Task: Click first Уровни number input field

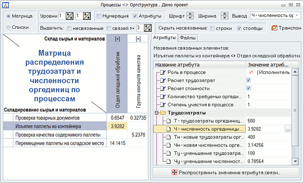Action: point(62,16)
